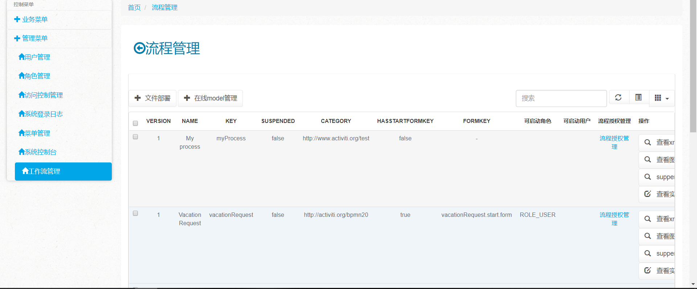Screen dimensions: 697x289
Task: Click the 文件部署 button
Action: coord(152,98)
